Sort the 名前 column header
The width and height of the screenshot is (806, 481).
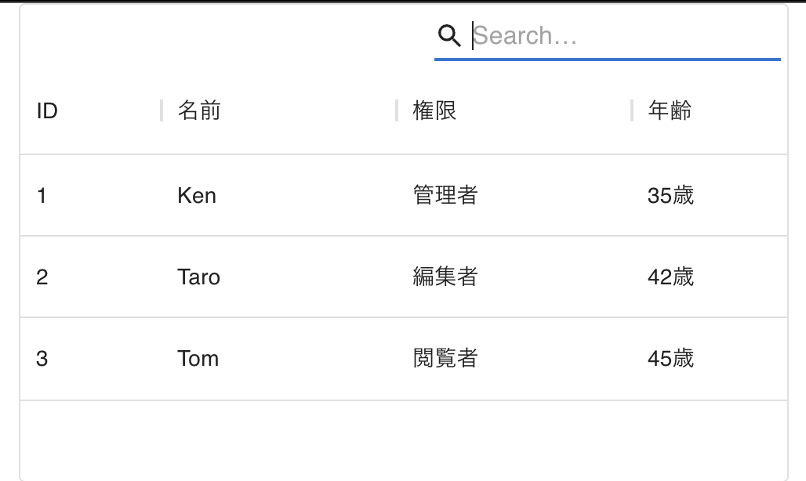(198, 110)
